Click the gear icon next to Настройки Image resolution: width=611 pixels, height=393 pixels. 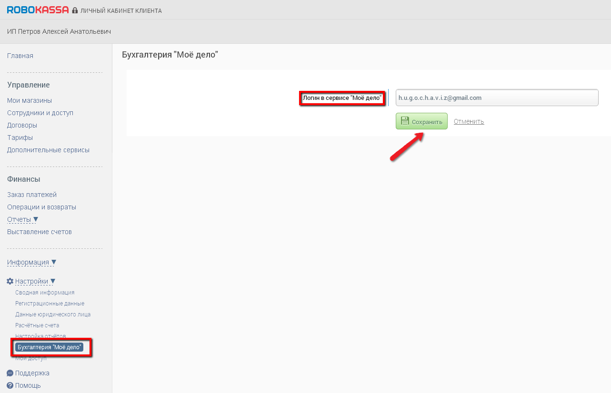[10, 281]
